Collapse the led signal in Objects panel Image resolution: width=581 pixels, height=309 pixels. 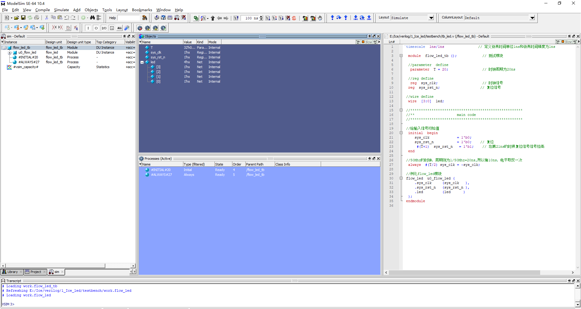tap(142, 62)
